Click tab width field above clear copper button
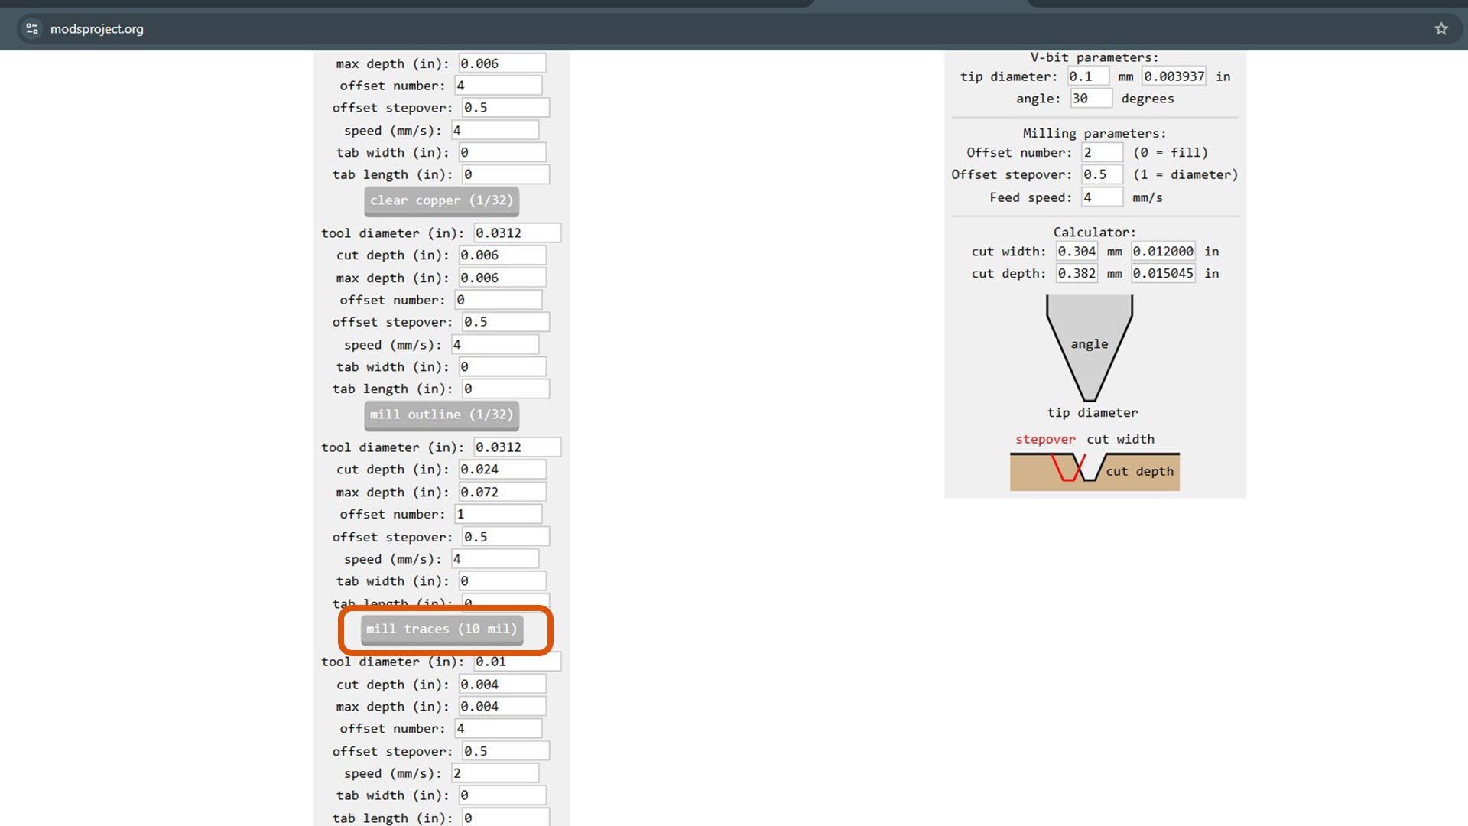The width and height of the screenshot is (1468, 826). pyautogui.click(x=502, y=152)
